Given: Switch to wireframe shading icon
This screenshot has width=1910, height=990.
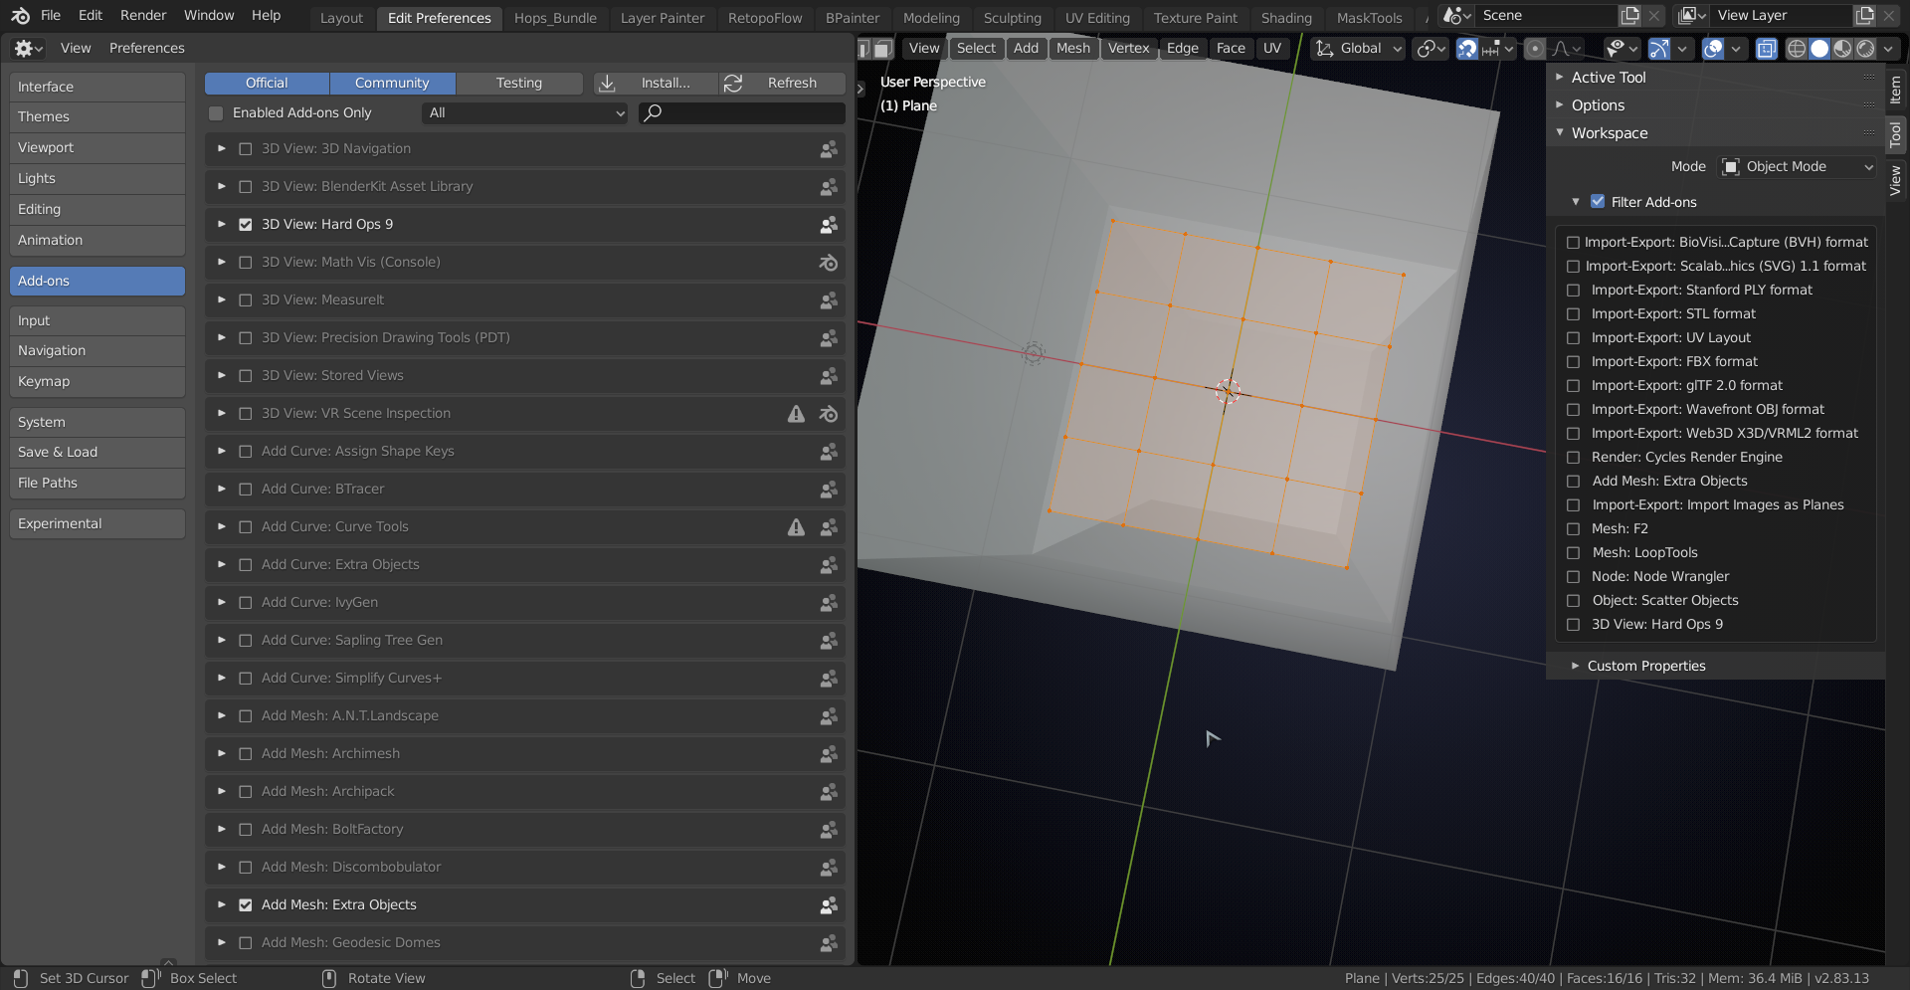Looking at the screenshot, I should [x=1797, y=49].
